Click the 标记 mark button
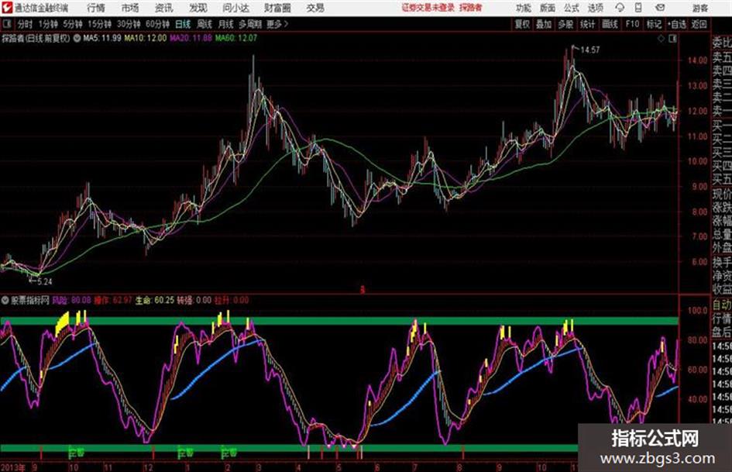Image resolution: width=732 pixels, height=472 pixels. pyautogui.click(x=654, y=24)
